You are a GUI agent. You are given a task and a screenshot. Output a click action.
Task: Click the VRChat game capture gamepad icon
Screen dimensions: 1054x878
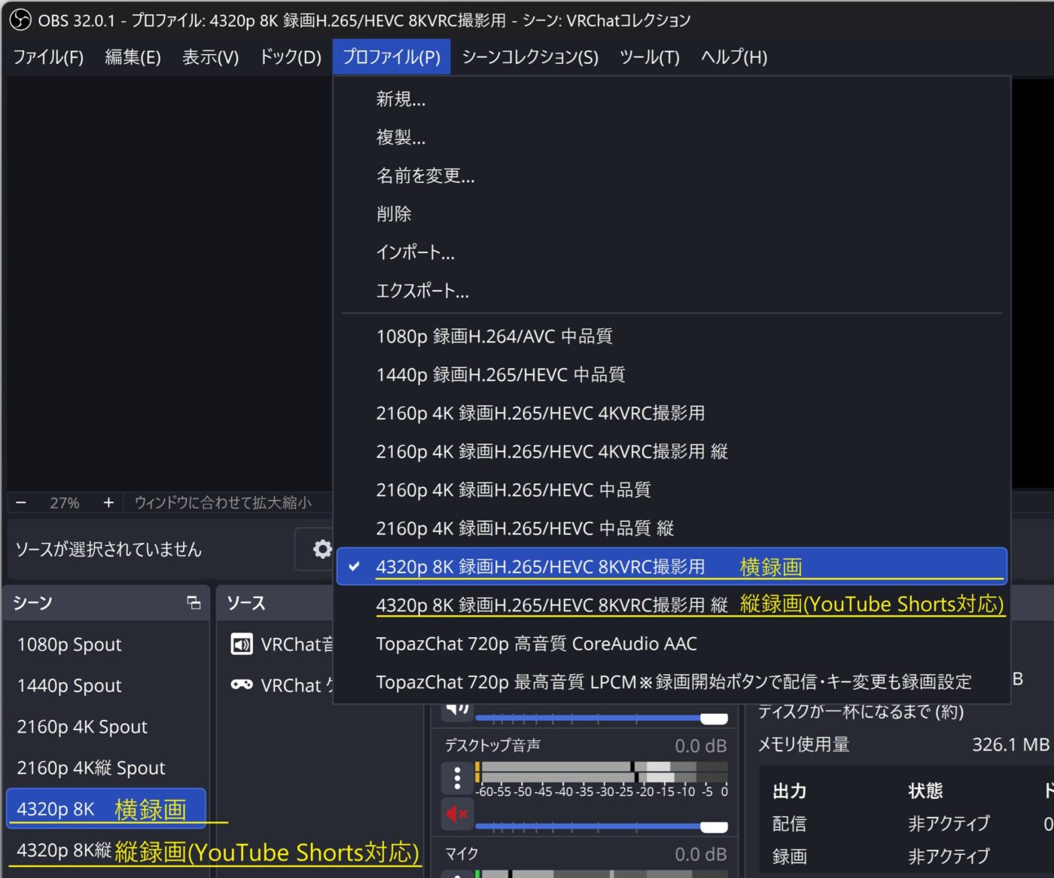[242, 684]
